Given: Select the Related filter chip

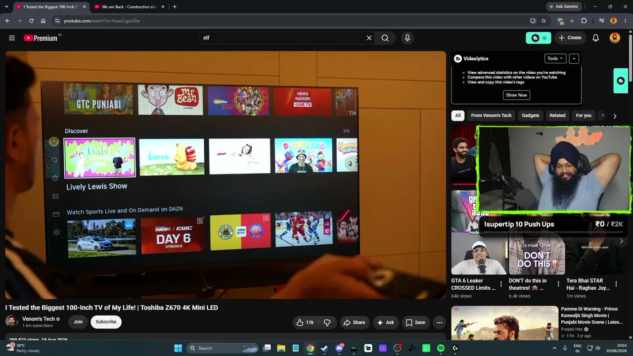Looking at the screenshot, I should [557, 116].
